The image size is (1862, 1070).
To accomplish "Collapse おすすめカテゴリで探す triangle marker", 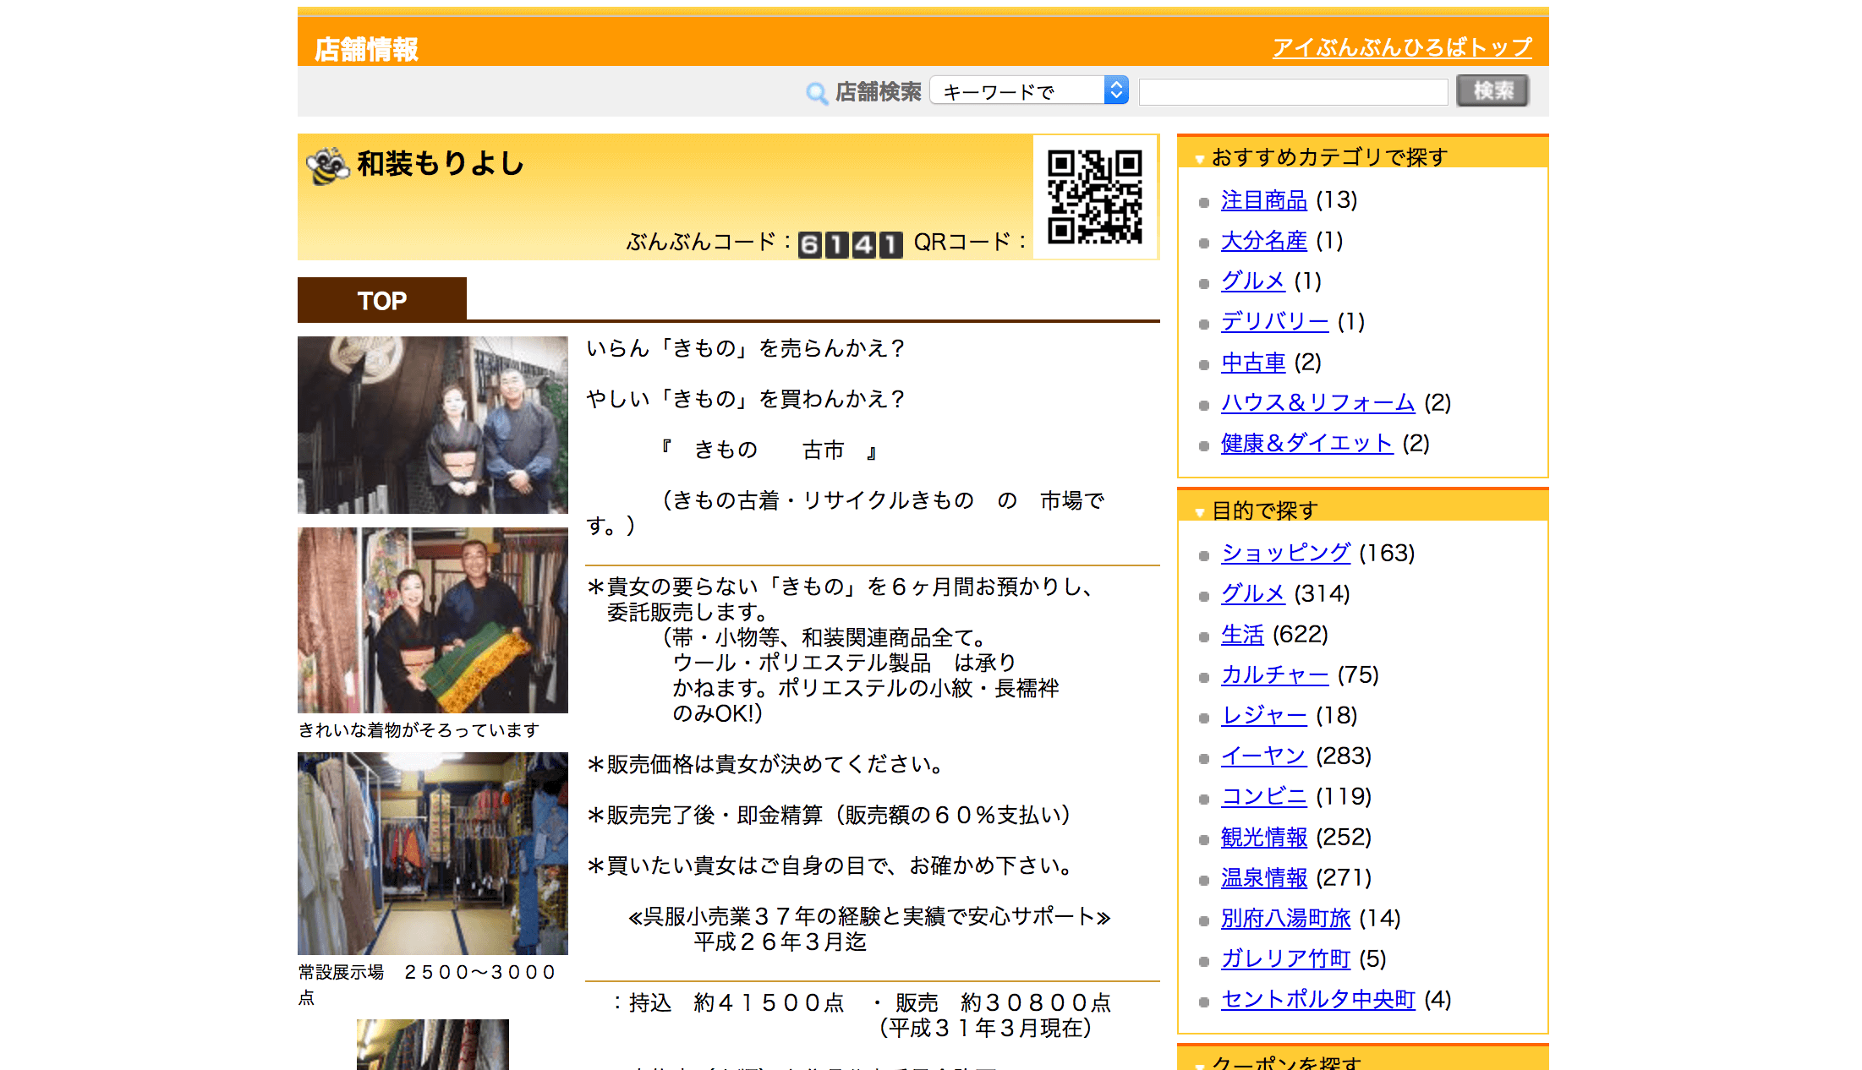I will click(x=1199, y=159).
